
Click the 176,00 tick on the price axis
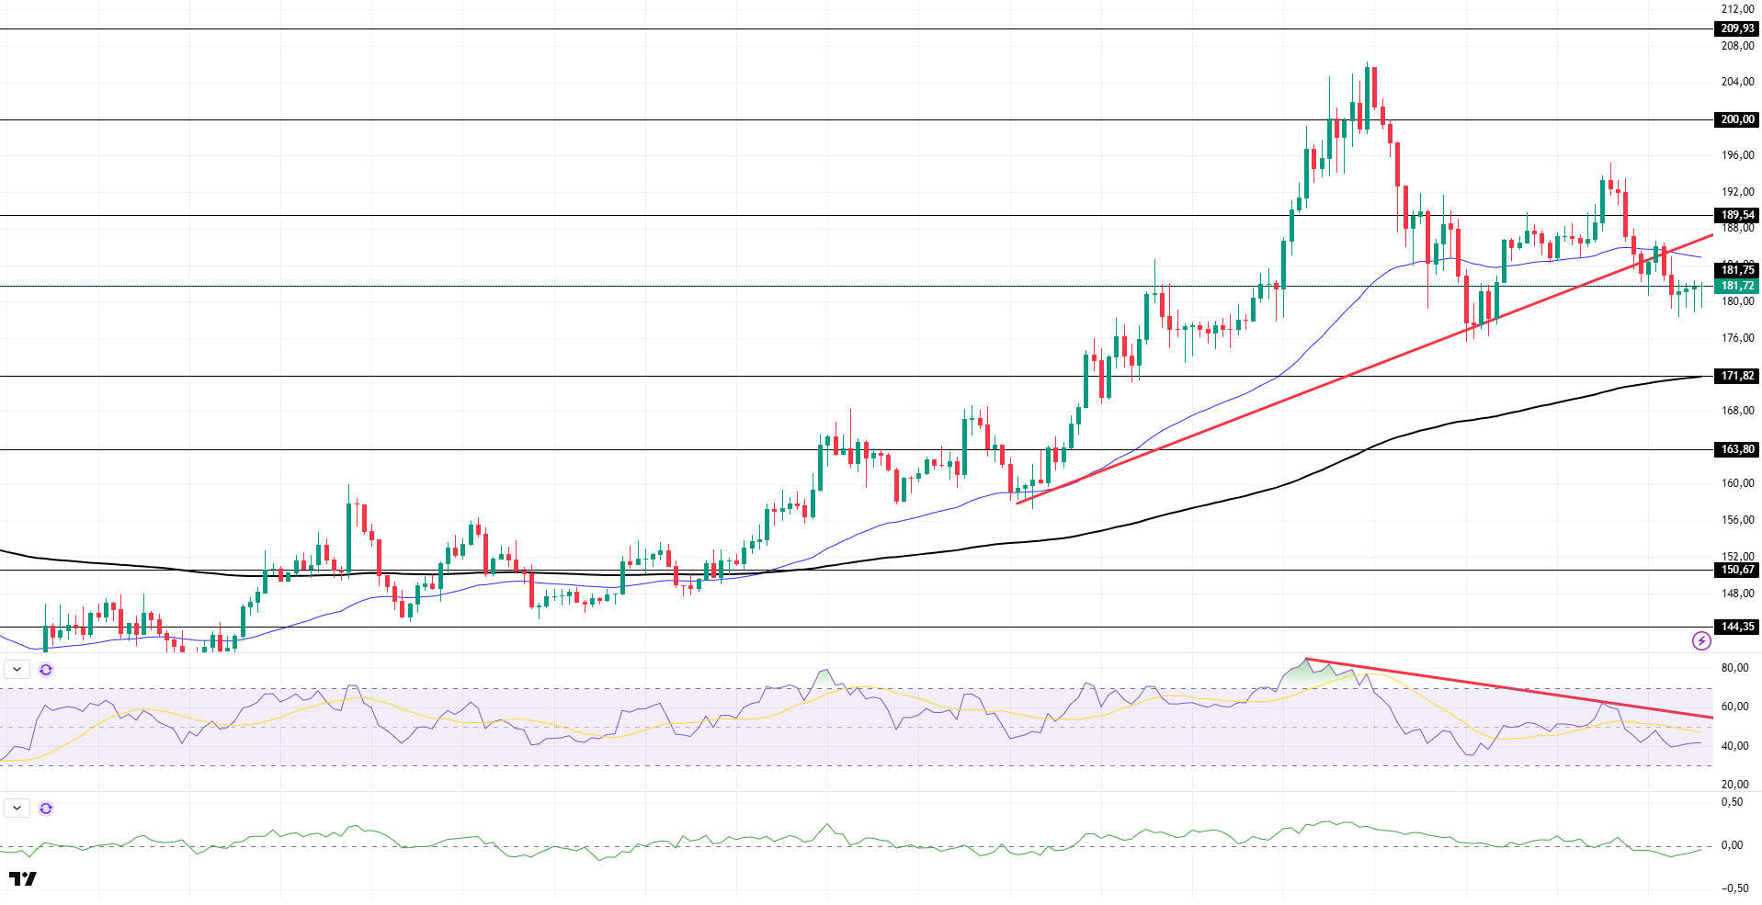[x=1737, y=338]
